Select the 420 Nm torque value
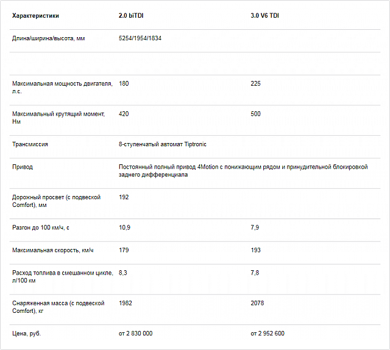390x350 pixels. pos(124,114)
